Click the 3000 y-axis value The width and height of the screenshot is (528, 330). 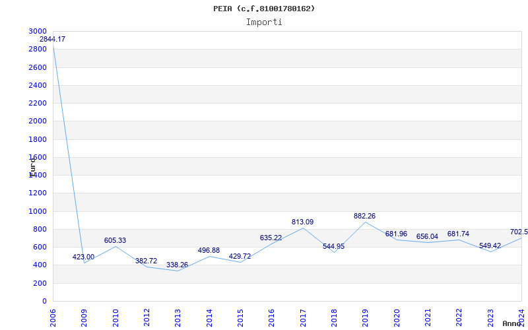point(38,31)
